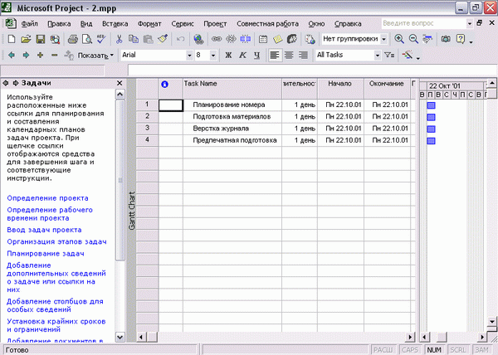Copy picture with camera icon
The image size is (498, 355).
(x=446, y=39)
